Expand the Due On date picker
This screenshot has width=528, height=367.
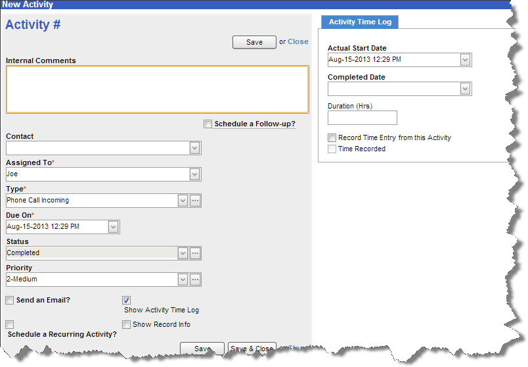pyautogui.click(x=114, y=227)
